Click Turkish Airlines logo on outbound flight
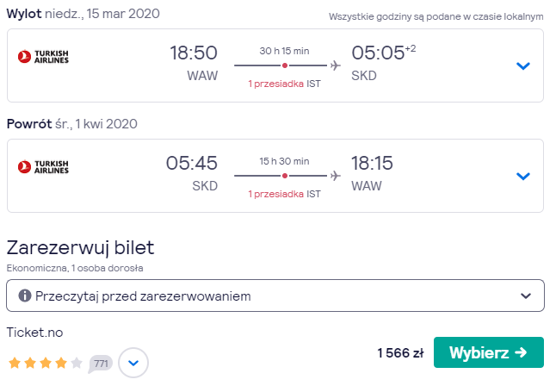The image size is (556, 392). click(43, 57)
